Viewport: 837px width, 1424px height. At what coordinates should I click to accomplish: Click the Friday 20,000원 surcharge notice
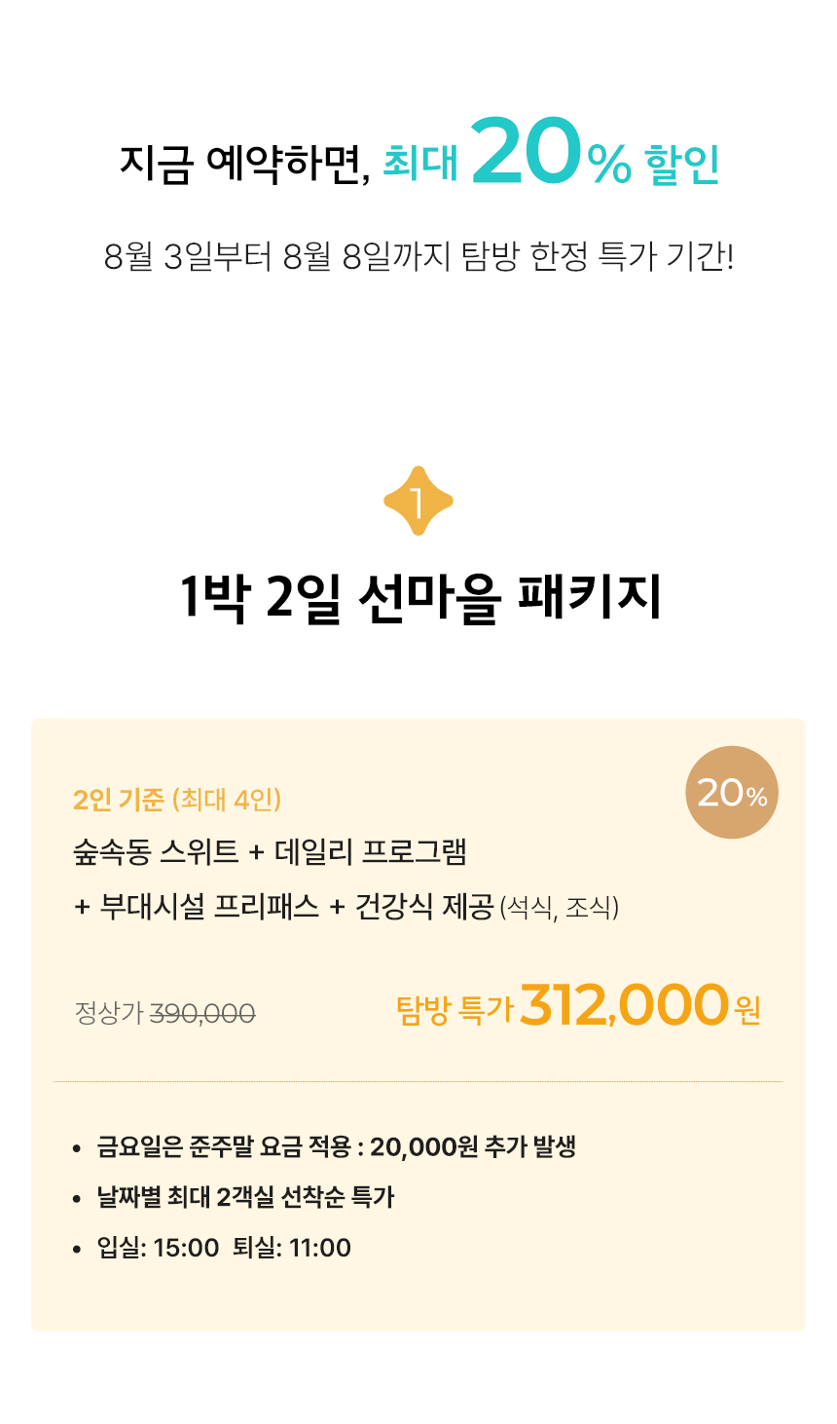pos(337,1146)
